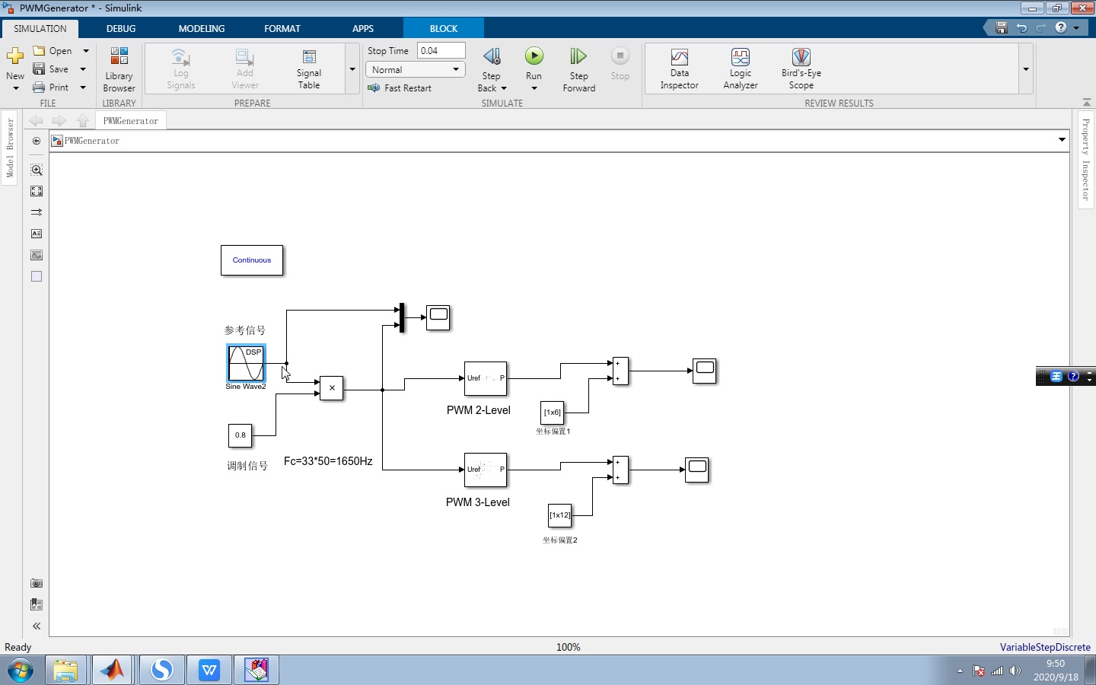Viewport: 1096px width, 685px height.
Task: Open the Save dropdown arrow
Action: tap(83, 69)
